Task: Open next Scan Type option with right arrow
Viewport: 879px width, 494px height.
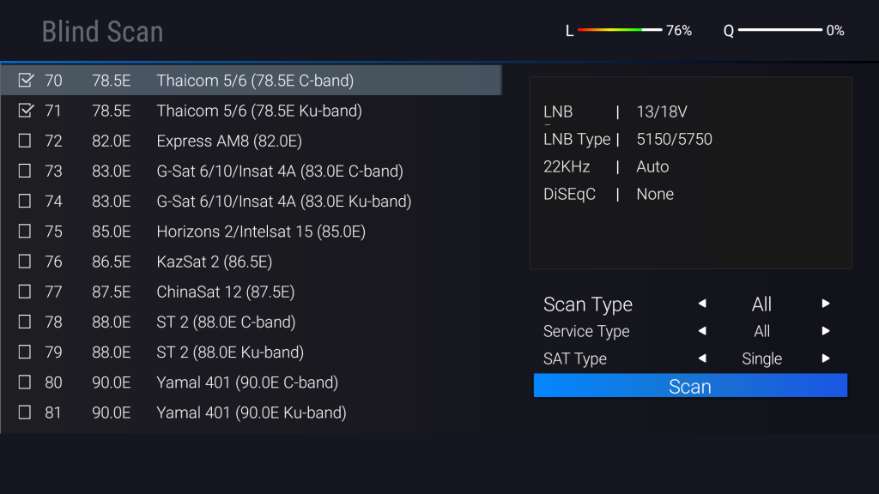Action: [824, 304]
